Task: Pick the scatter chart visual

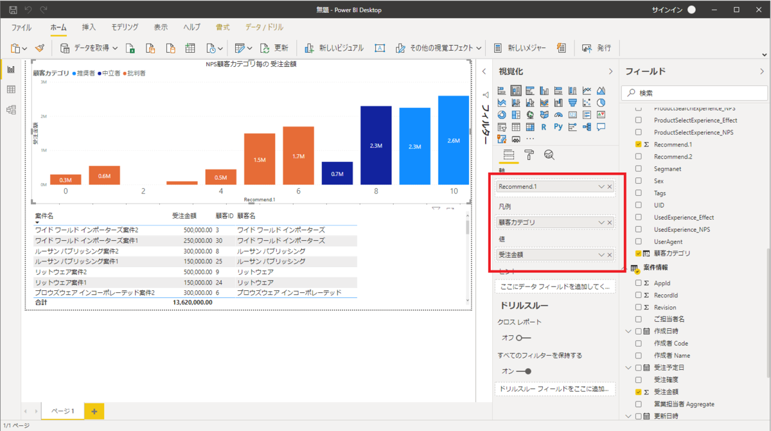Action: pyautogui.click(x=587, y=103)
